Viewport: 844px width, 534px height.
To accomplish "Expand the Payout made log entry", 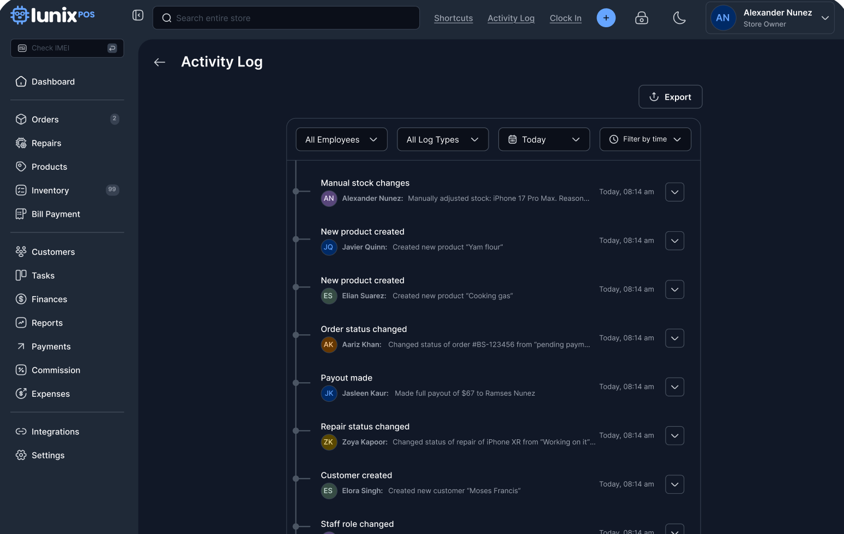I will (x=674, y=387).
